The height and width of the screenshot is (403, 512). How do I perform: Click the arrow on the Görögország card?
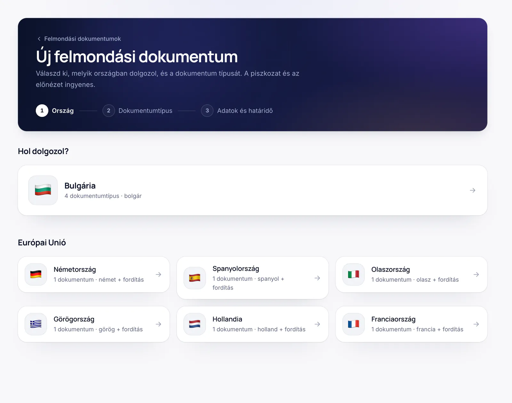click(158, 324)
